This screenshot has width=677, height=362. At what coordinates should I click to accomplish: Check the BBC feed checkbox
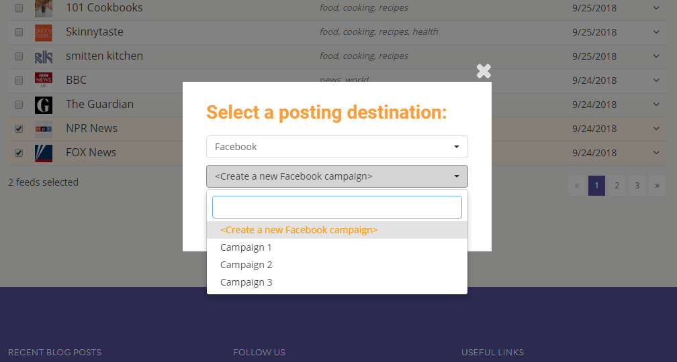click(x=19, y=80)
